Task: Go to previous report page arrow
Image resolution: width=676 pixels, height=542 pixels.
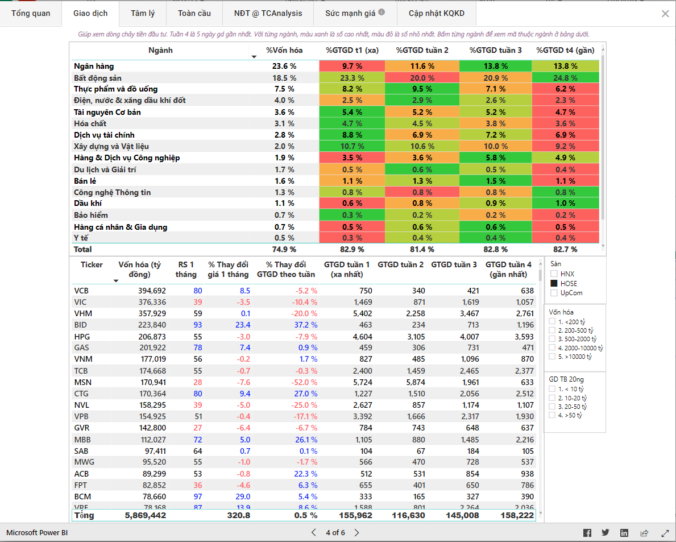Action: point(313,533)
